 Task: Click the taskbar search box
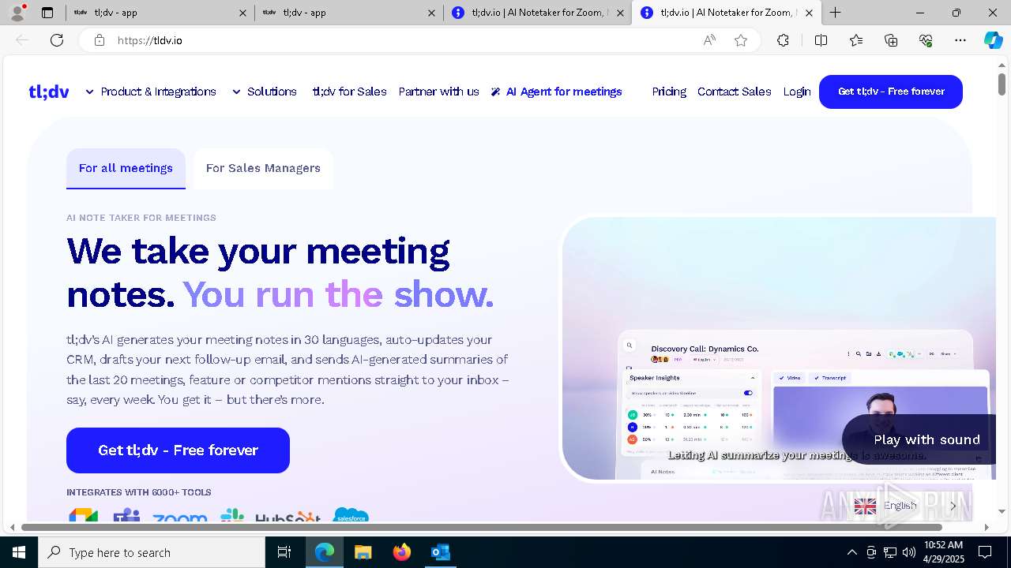tap(152, 552)
